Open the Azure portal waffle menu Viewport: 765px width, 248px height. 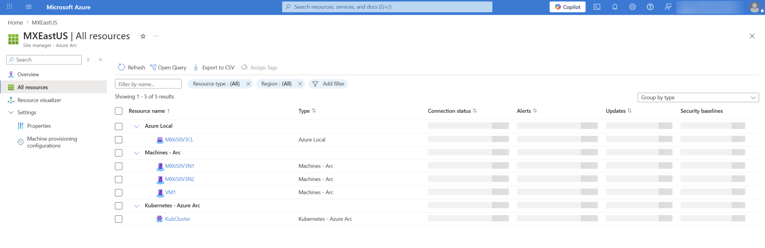coord(10,7)
